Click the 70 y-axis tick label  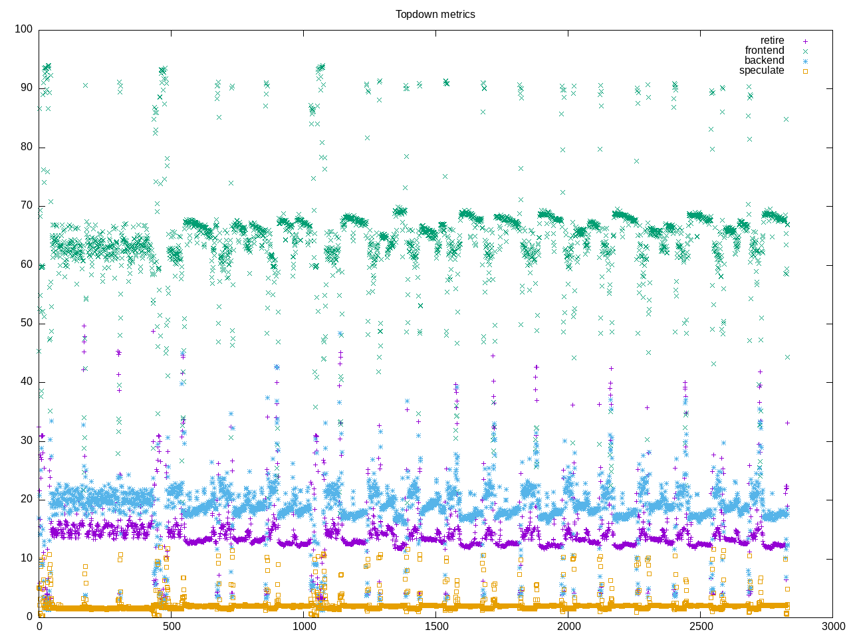pos(26,205)
